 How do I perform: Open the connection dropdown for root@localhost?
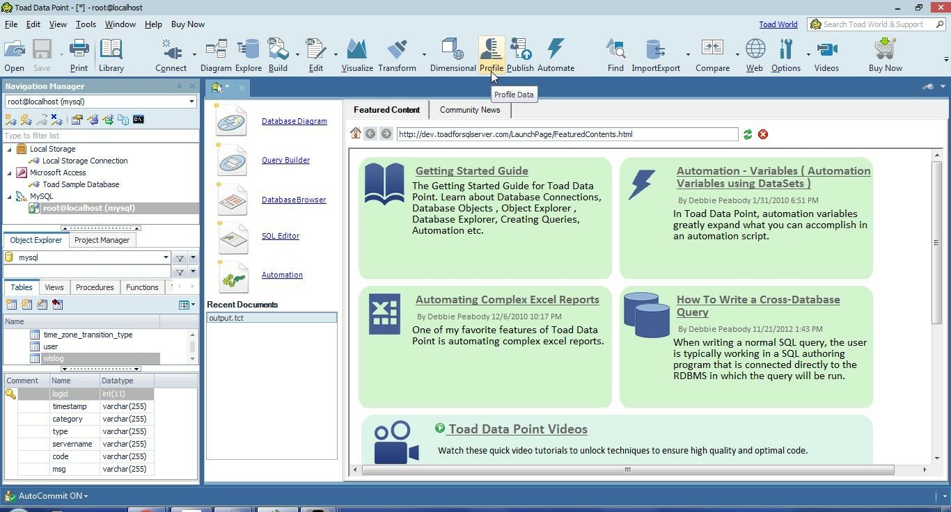tap(192, 102)
